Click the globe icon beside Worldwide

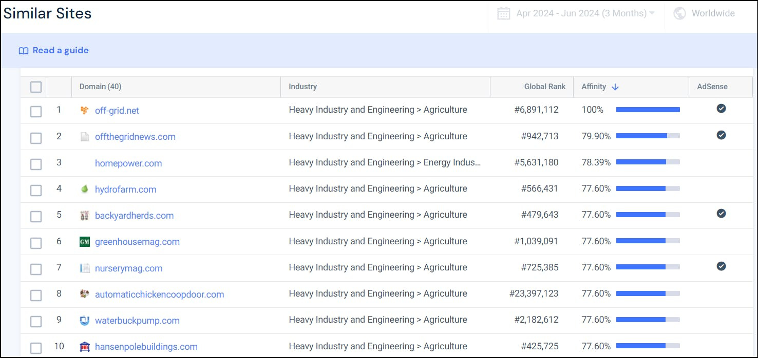[679, 13]
